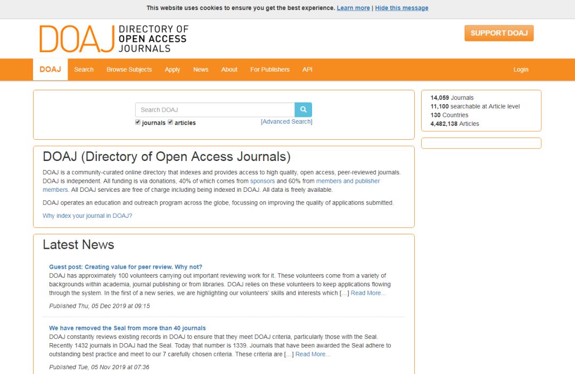Open the Search menu item
This screenshot has height=374, width=575.
point(84,70)
